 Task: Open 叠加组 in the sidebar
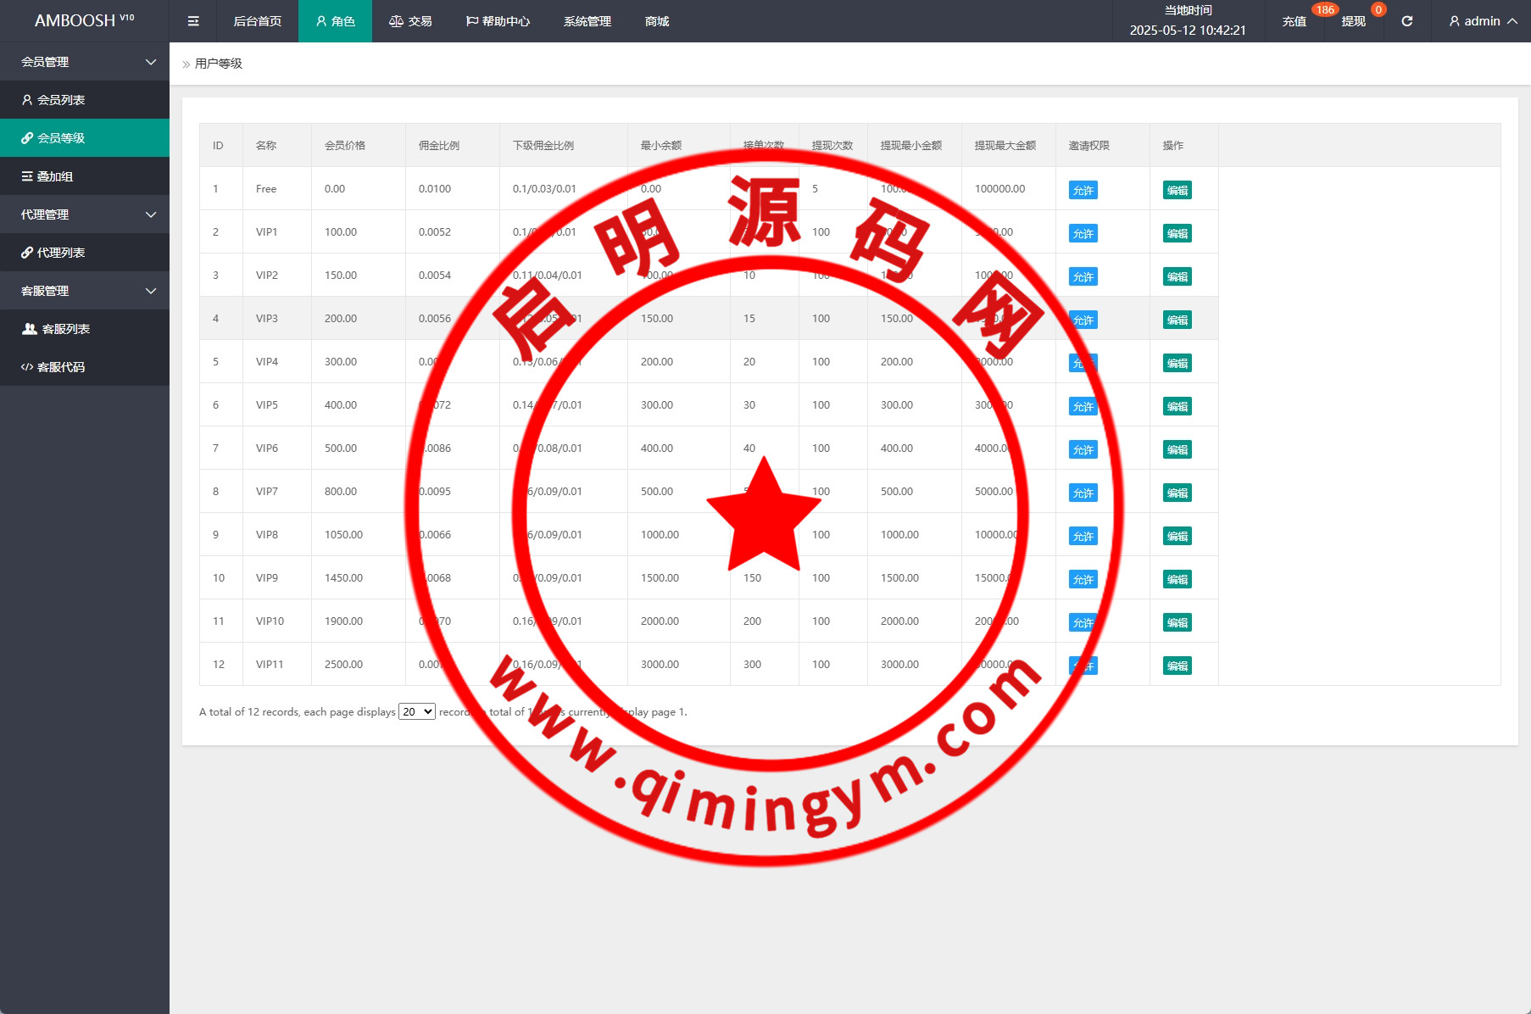pos(55,176)
